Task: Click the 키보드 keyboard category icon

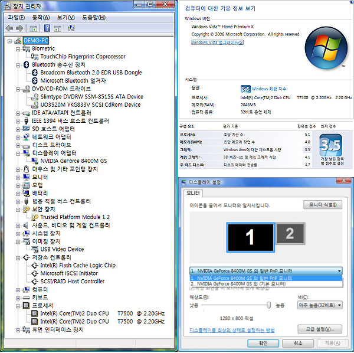Action: click(26, 298)
